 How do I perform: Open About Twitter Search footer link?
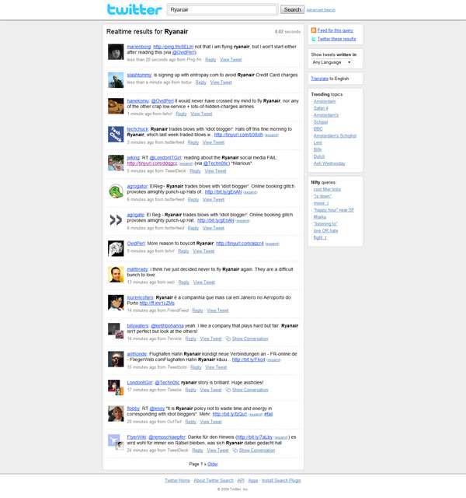[x=214, y=481]
